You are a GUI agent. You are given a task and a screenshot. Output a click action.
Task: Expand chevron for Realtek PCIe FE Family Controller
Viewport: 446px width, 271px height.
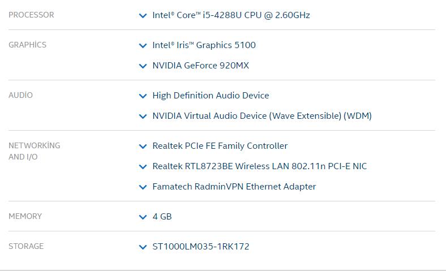(x=143, y=147)
